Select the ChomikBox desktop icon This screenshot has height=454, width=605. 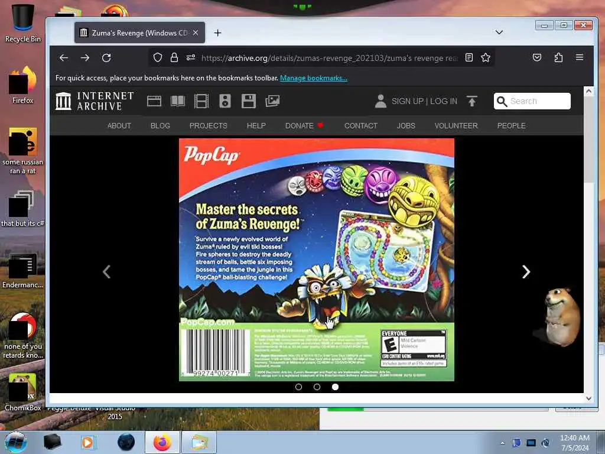pos(23,392)
